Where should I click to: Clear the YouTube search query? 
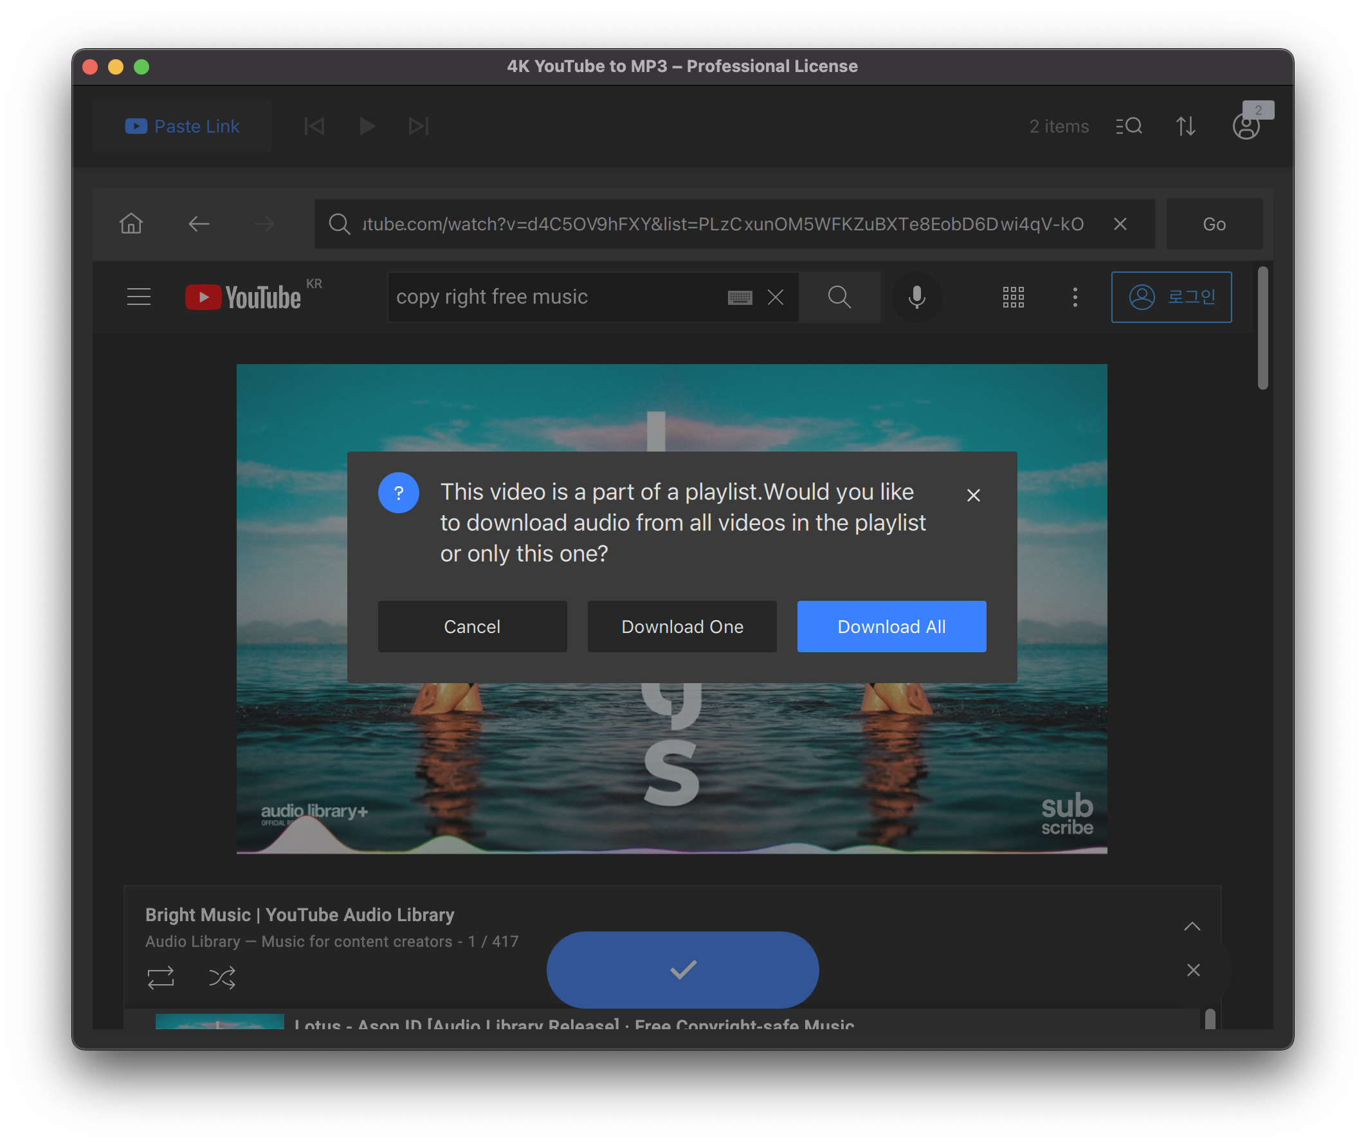[776, 297]
